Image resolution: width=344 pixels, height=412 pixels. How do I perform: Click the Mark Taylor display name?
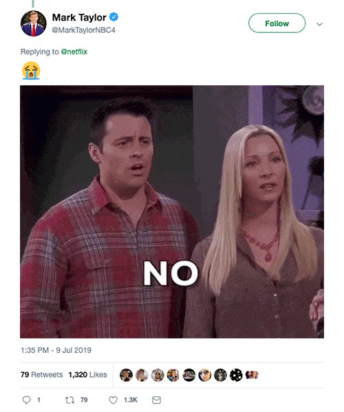pos(79,18)
